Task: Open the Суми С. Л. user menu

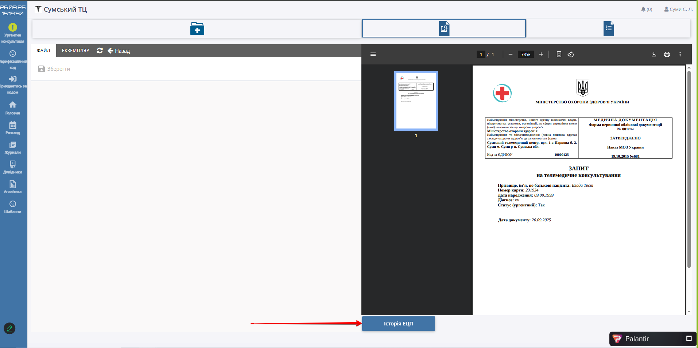Action: tap(678, 9)
